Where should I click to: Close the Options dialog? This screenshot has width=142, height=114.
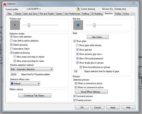click(134, 3)
